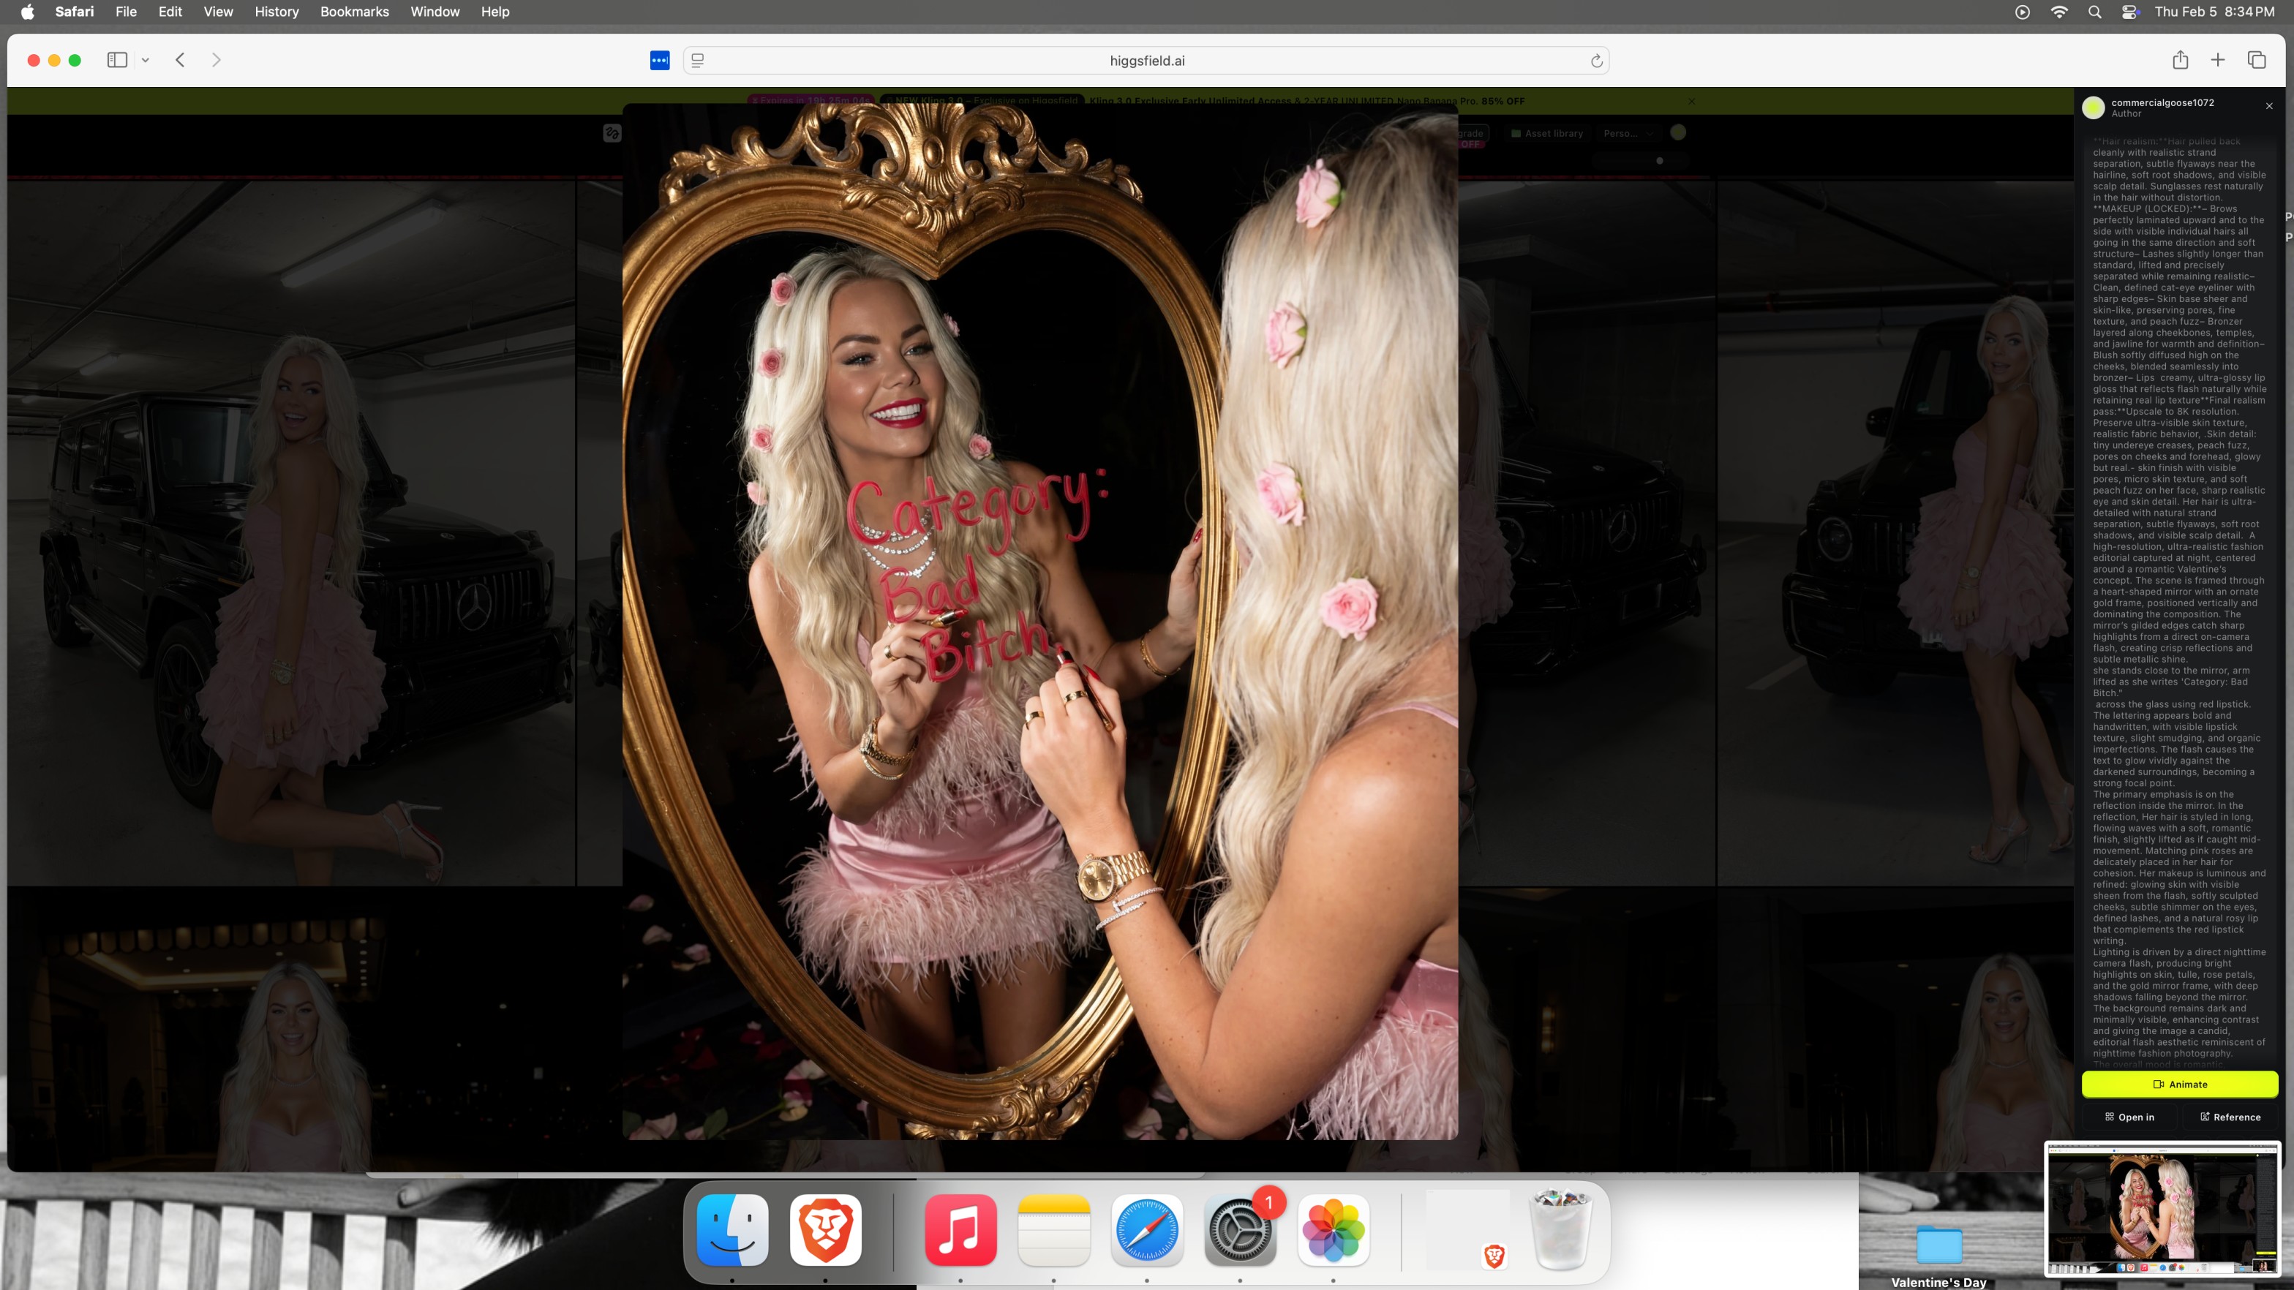Click the blue extension icon beside address bar
2294x1290 pixels.
click(659, 60)
